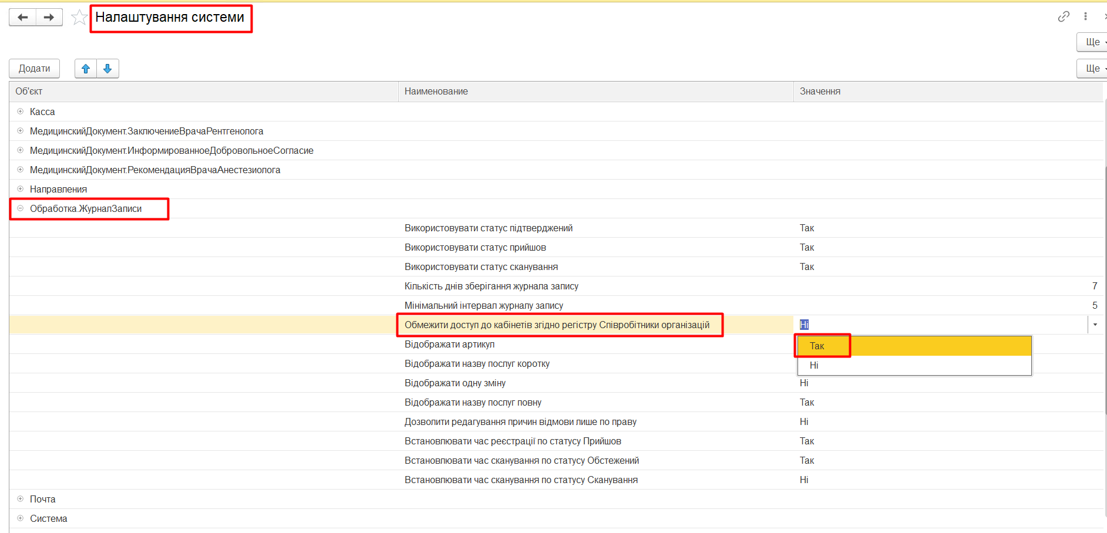
Task: Choose Ні in the dropdown list
Action: (814, 366)
